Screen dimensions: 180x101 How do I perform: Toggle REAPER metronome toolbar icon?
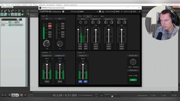pyautogui.click(x=22, y=11)
